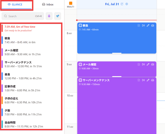This screenshot has height=134, width=165.
Task: Click the circular icon right of the date header
Action: pos(127,4)
